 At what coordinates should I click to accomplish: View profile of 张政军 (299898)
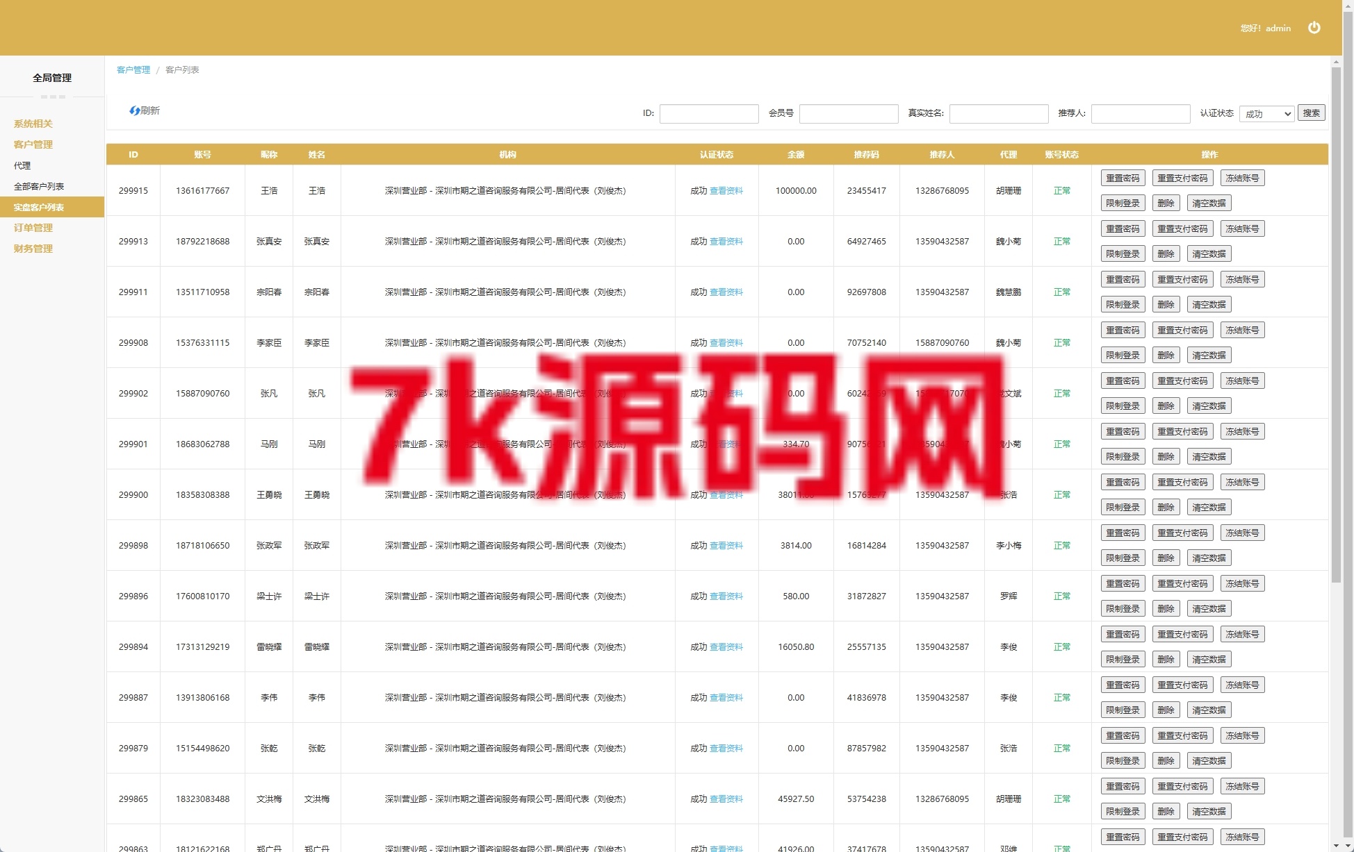726,545
